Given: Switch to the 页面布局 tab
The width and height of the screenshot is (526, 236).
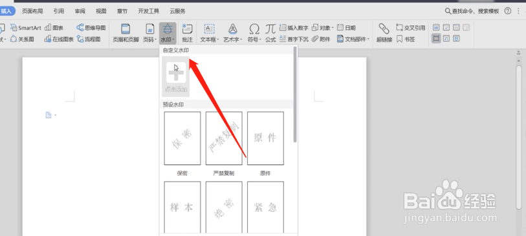Looking at the screenshot, I should point(32,11).
